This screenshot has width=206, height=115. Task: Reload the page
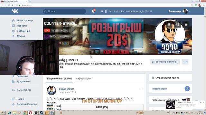(x=9, y=5)
